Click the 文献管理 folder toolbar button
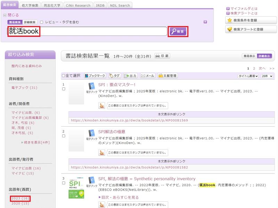Screen dimensions: 278x208 click(168, 76)
